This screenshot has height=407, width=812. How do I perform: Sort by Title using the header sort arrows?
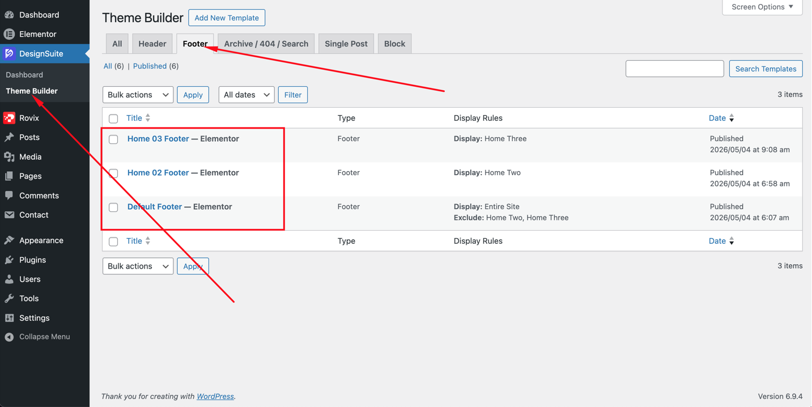[148, 118]
